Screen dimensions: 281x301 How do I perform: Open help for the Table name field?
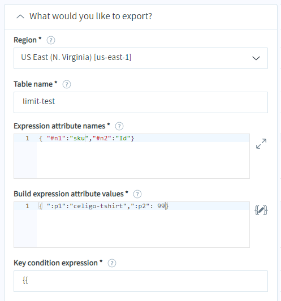pos(67,84)
